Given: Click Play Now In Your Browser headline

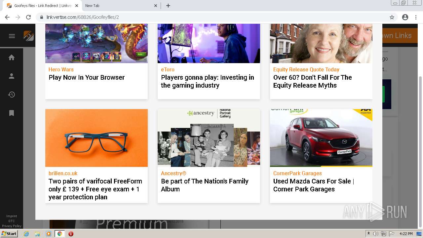Looking at the screenshot, I should pyautogui.click(x=87, y=77).
